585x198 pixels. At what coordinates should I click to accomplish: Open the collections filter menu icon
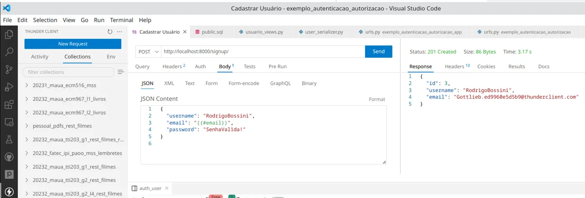pos(121,72)
